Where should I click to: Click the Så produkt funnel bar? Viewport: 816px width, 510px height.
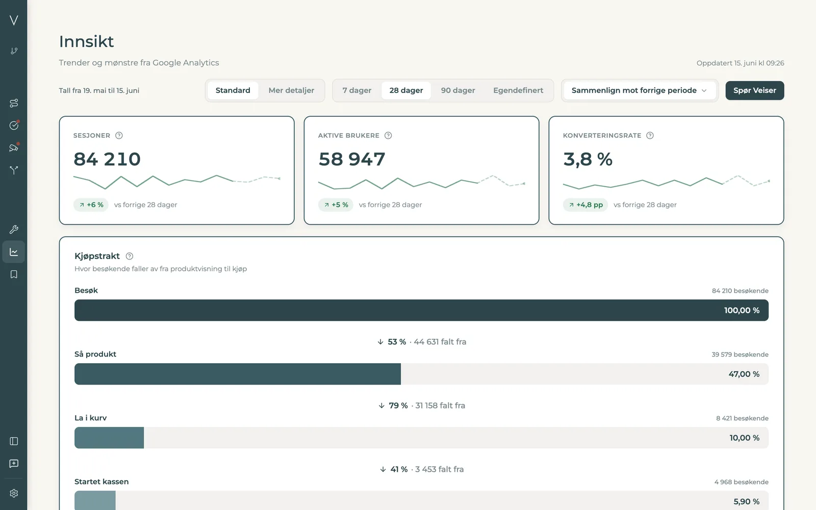pyautogui.click(x=421, y=374)
